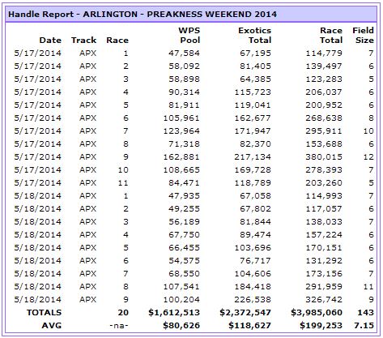Image resolution: width=383 pixels, height=338 pixels.
Task: Select the TOTALS row label
Action: pyautogui.click(x=44, y=313)
